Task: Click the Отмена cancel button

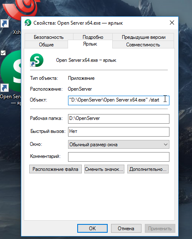Action: click(x=126, y=228)
